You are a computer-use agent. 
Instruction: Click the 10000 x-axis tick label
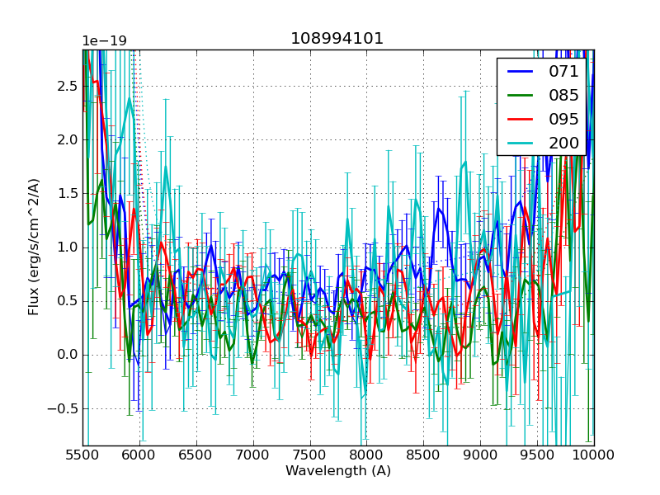(594, 455)
